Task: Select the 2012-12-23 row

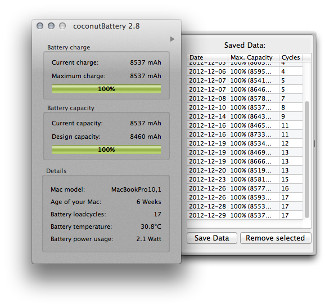Action: 245,179
